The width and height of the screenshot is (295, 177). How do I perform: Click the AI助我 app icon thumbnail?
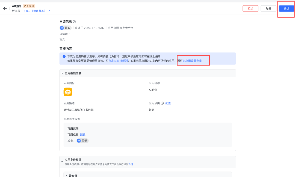click(x=67, y=92)
